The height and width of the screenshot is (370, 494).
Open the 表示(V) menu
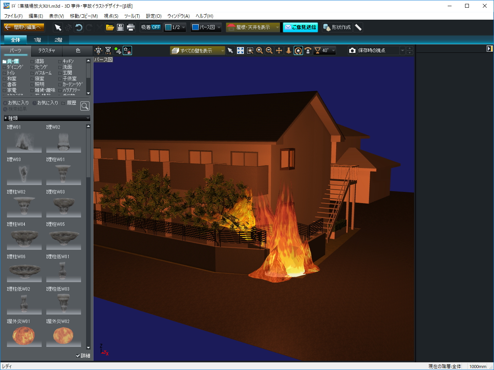tap(56, 16)
